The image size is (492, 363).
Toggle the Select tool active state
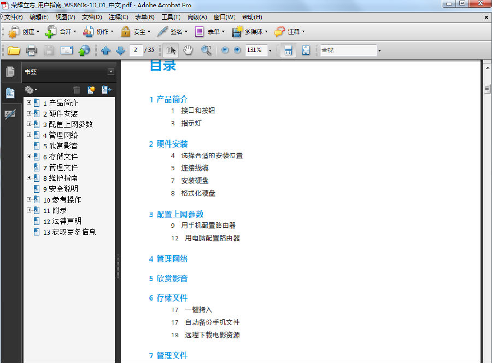click(x=170, y=50)
